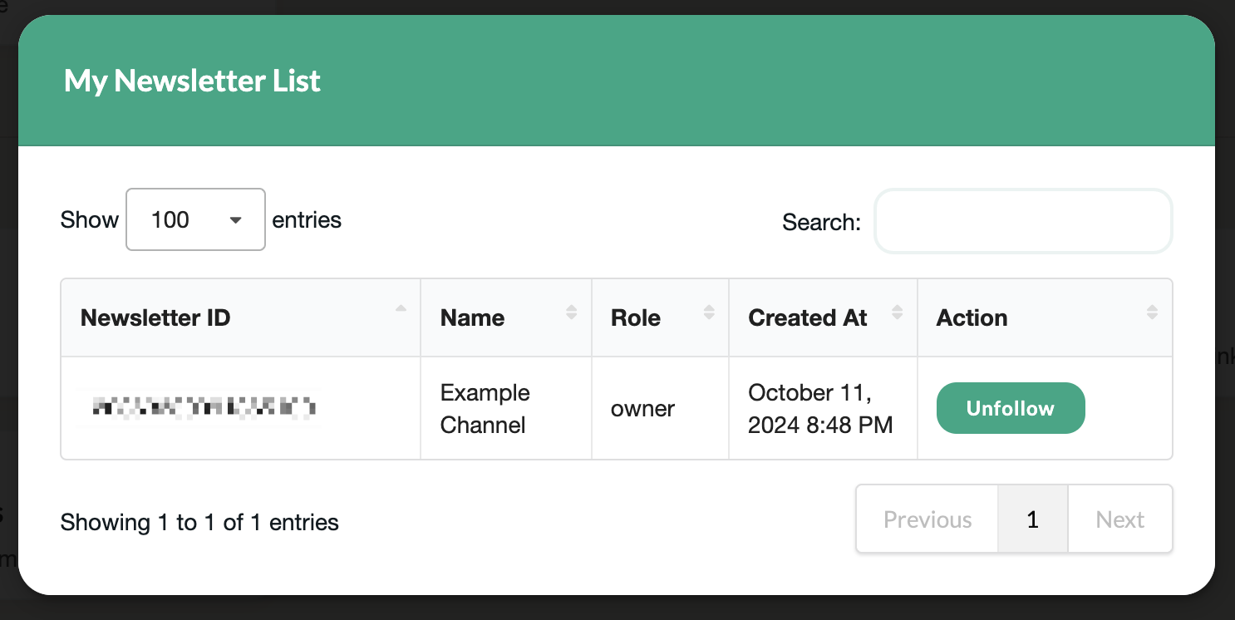Screen dimensions: 1235x620
Task: Click the My Newsletter List title
Action: (x=192, y=81)
